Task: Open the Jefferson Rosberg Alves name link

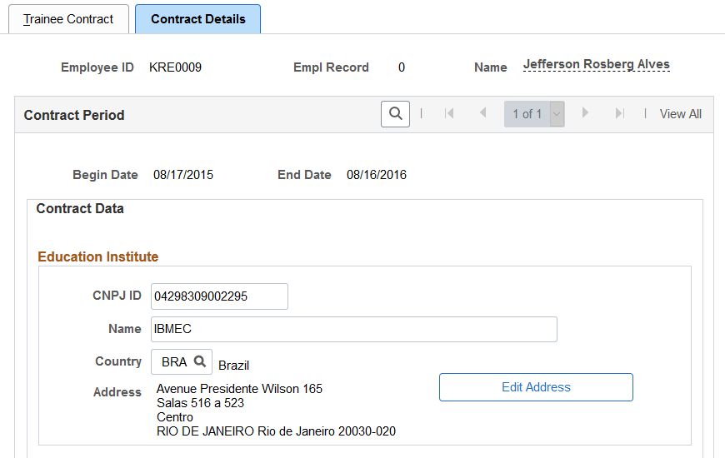Action: (597, 64)
